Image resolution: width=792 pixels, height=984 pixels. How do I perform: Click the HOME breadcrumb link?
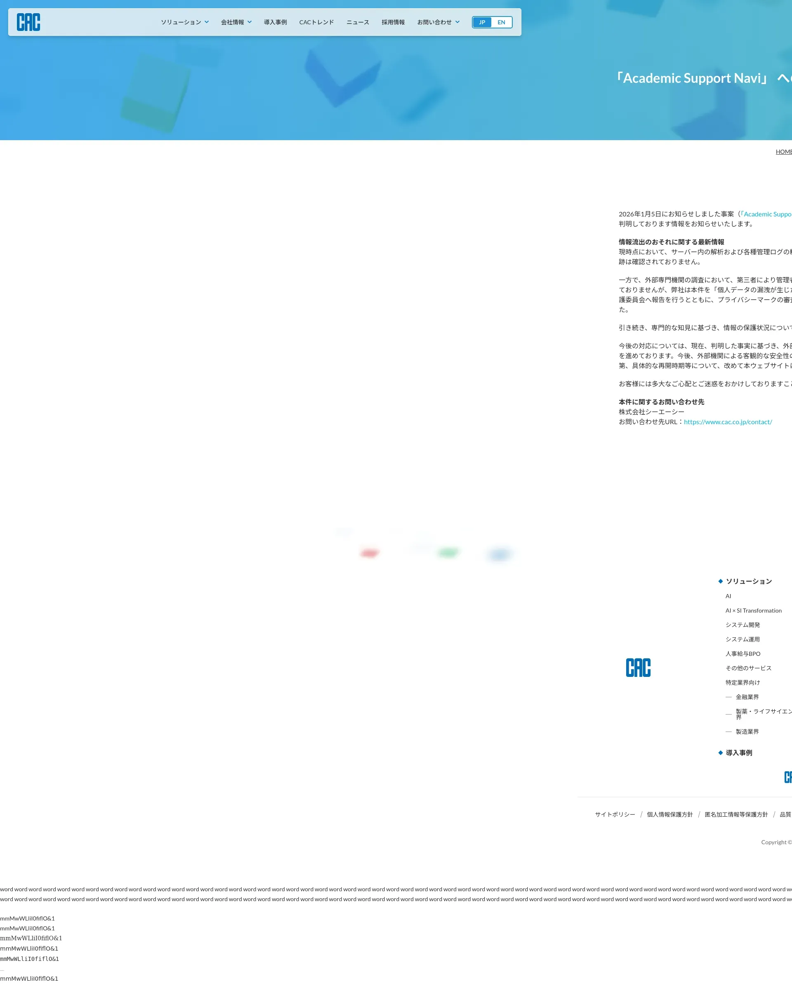[784, 152]
